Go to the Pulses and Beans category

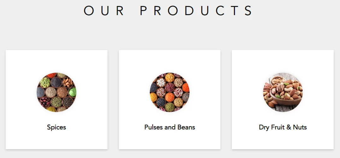170,127
